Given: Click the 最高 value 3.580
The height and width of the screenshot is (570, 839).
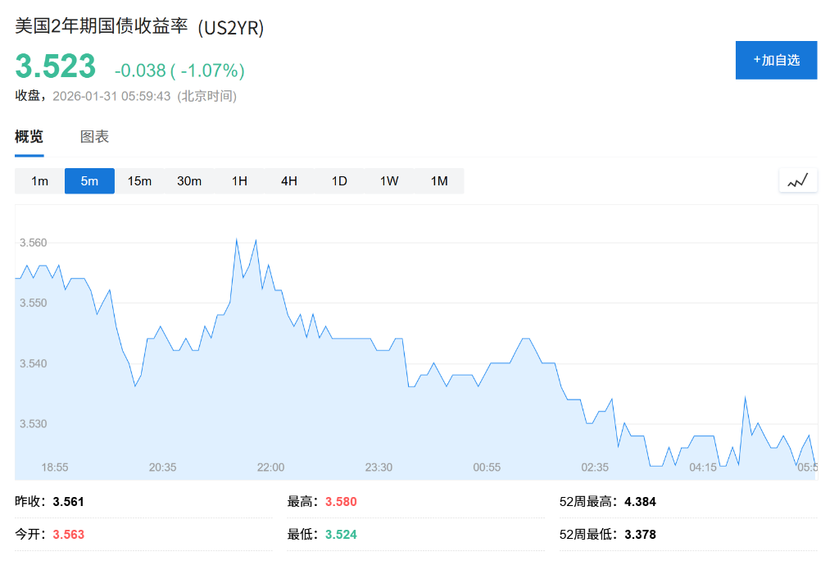Looking at the screenshot, I should [341, 502].
